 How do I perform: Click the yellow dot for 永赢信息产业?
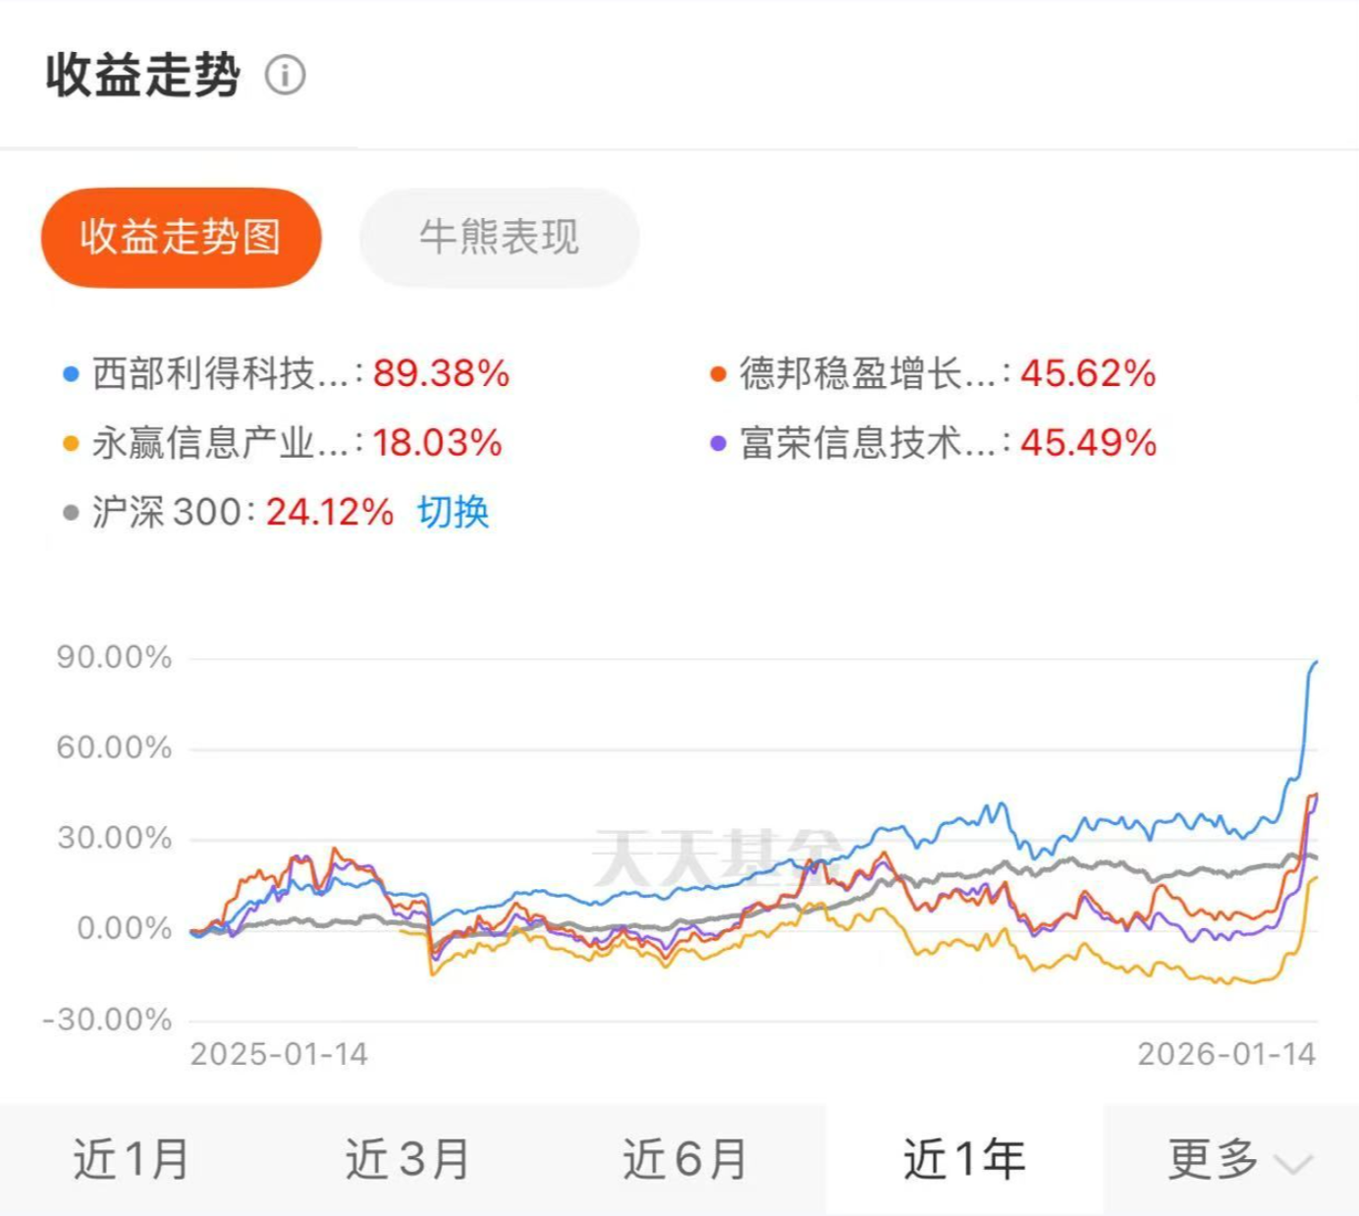pos(70,444)
